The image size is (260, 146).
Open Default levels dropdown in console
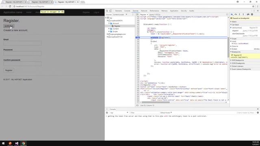coord(166,113)
